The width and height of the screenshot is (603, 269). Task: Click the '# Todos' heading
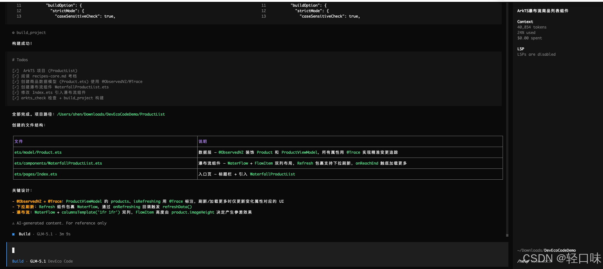(x=20, y=60)
